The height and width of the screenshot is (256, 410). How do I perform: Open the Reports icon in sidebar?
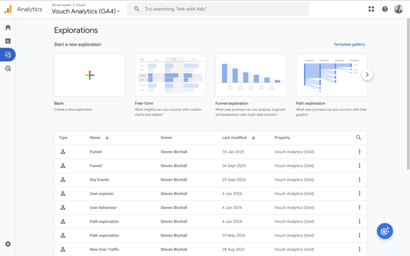pyautogui.click(x=8, y=41)
